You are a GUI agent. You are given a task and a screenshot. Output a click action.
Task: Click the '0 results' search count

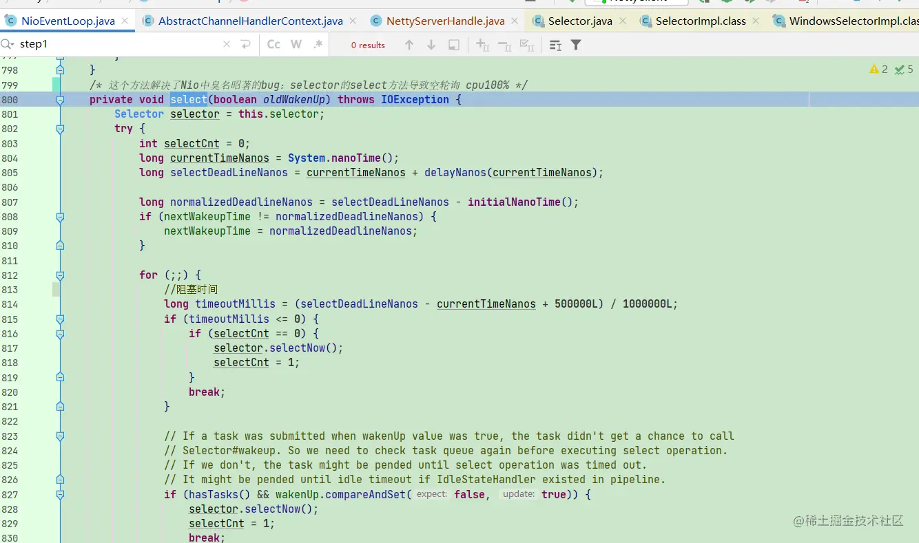368,45
